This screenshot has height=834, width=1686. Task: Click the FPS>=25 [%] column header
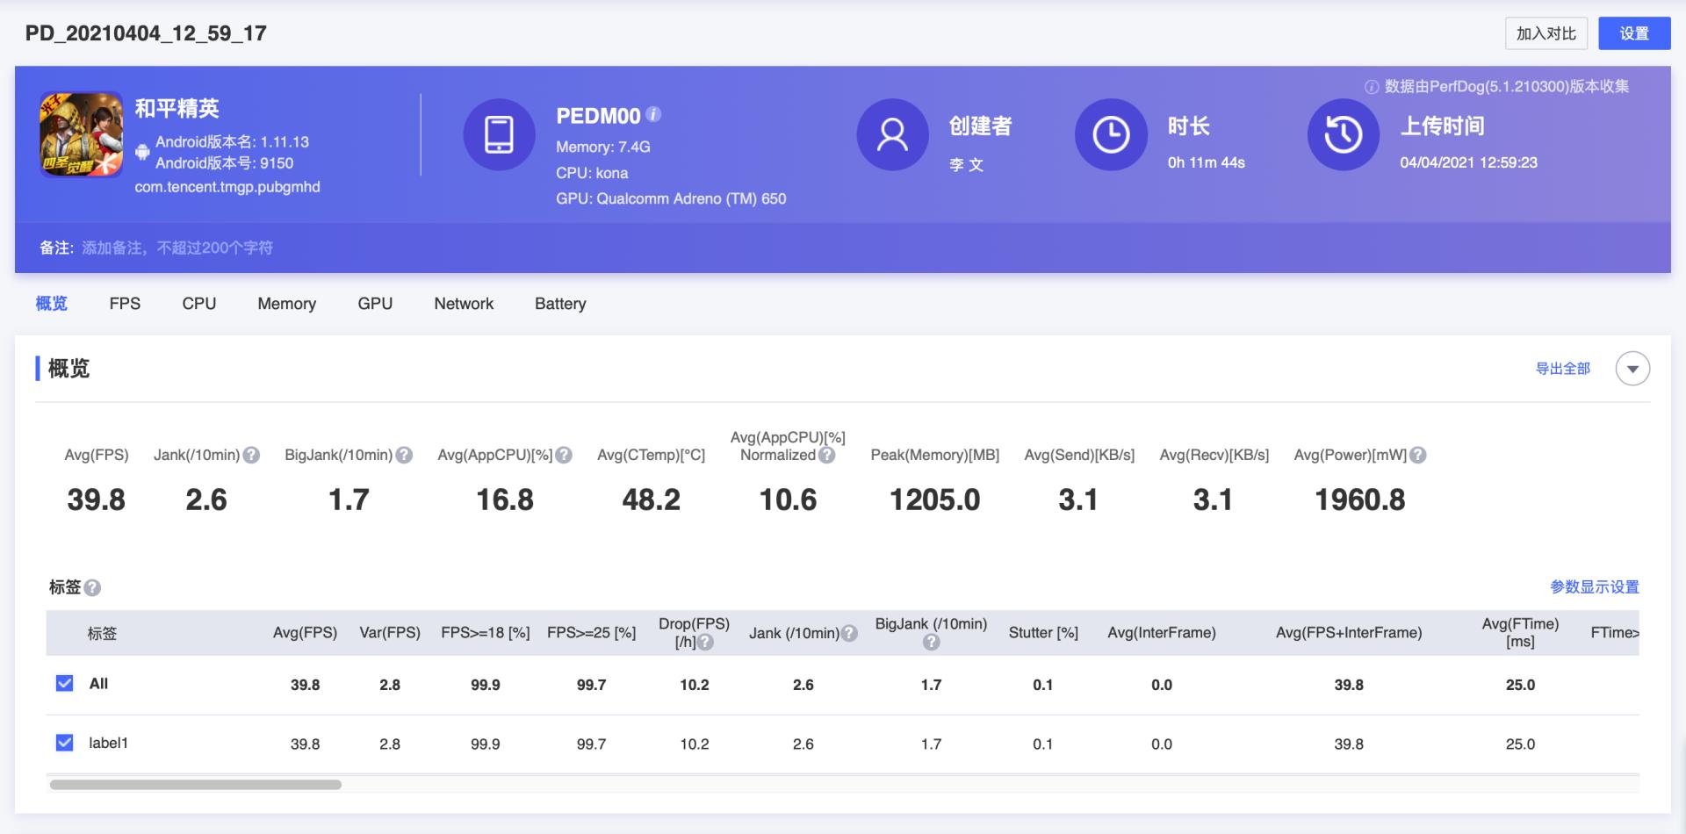(591, 633)
